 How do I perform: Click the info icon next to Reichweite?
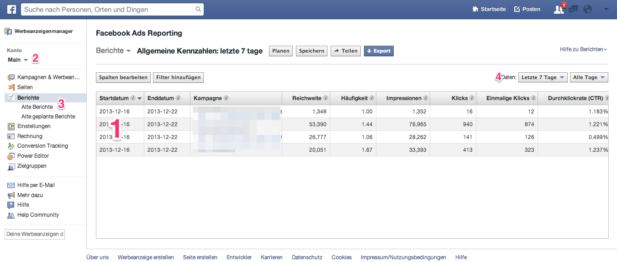click(326, 98)
